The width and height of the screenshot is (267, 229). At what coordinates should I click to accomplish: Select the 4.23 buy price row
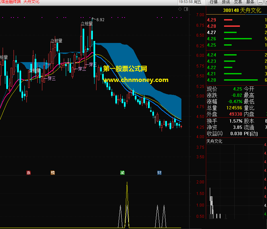click(237, 61)
